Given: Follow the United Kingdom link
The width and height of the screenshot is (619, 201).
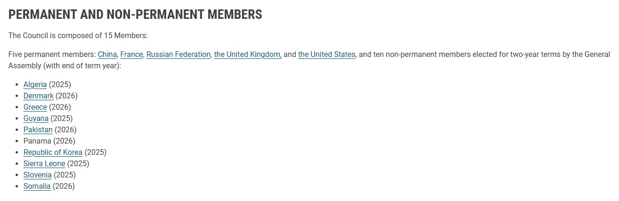Looking at the screenshot, I should coord(248,54).
